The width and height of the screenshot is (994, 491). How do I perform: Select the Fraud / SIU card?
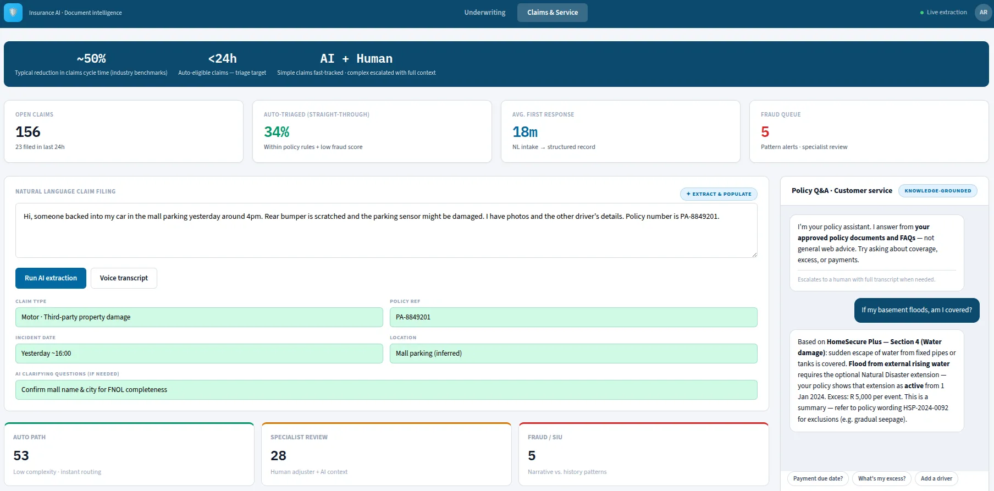pyautogui.click(x=644, y=454)
